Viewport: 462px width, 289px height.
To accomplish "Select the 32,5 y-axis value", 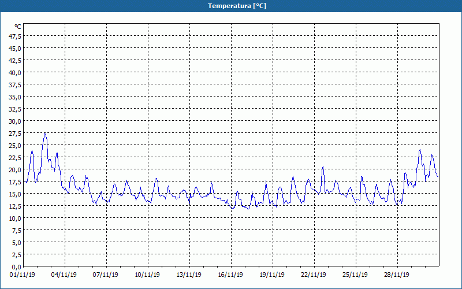I will (x=16, y=109).
